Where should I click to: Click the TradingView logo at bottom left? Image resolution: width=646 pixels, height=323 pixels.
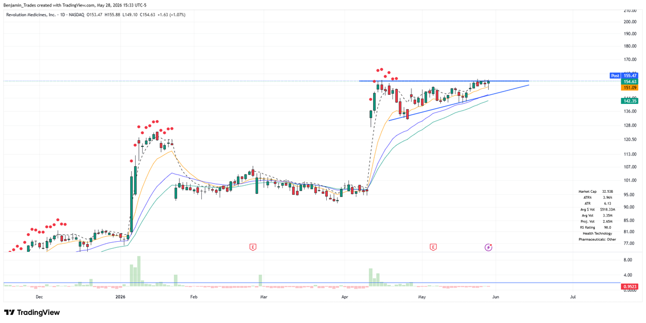tap(32, 313)
